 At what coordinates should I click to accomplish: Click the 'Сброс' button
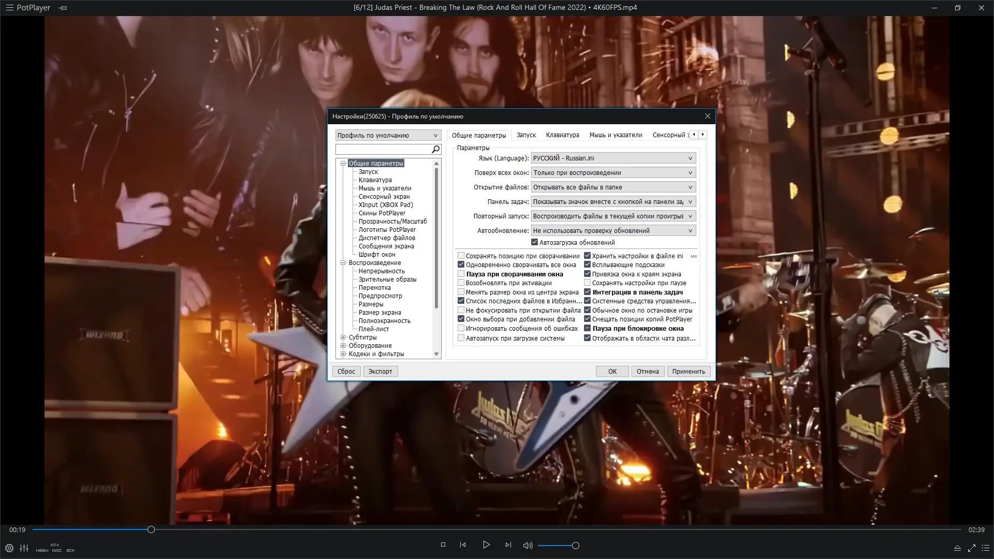pyautogui.click(x=346, y=371)
